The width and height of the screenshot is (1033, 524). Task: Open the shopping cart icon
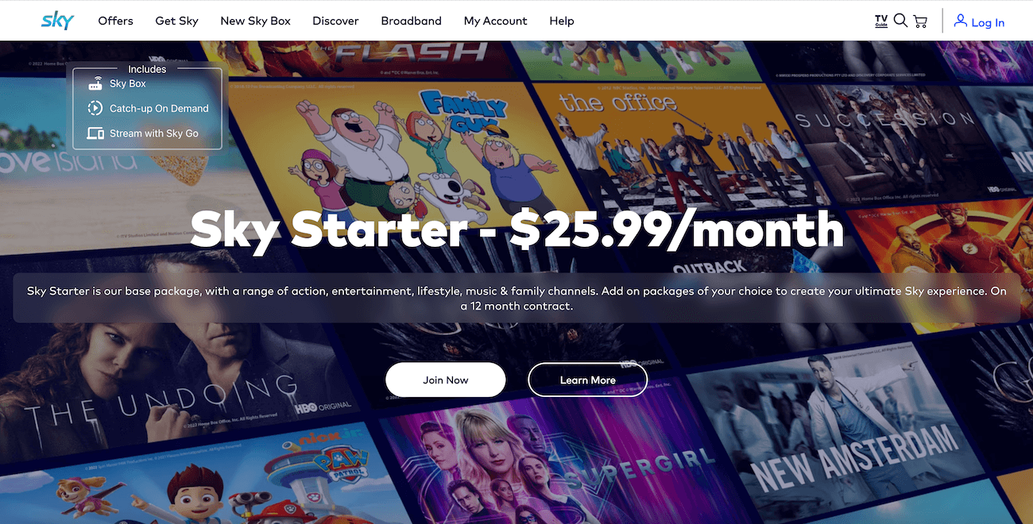[920, 21]
